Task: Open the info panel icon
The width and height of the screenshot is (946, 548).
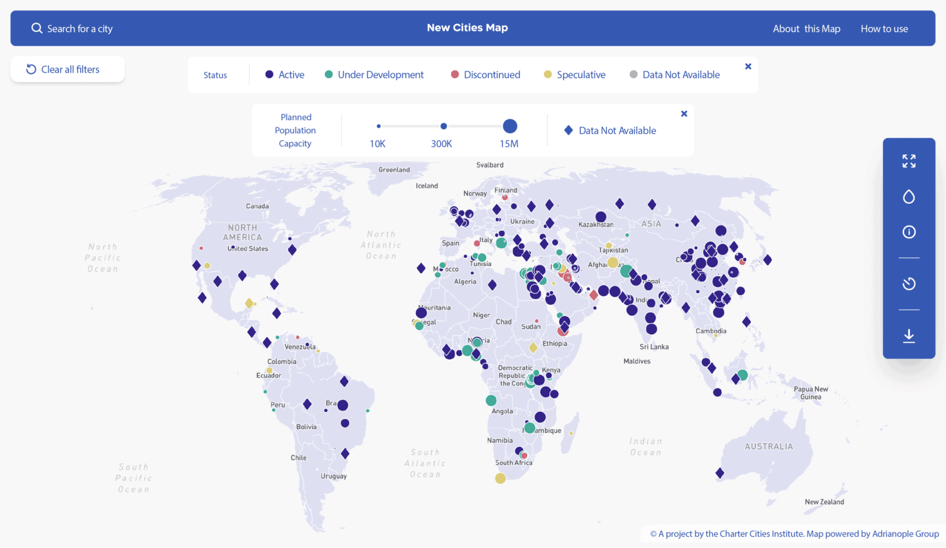Action: [x=908, y=232]
